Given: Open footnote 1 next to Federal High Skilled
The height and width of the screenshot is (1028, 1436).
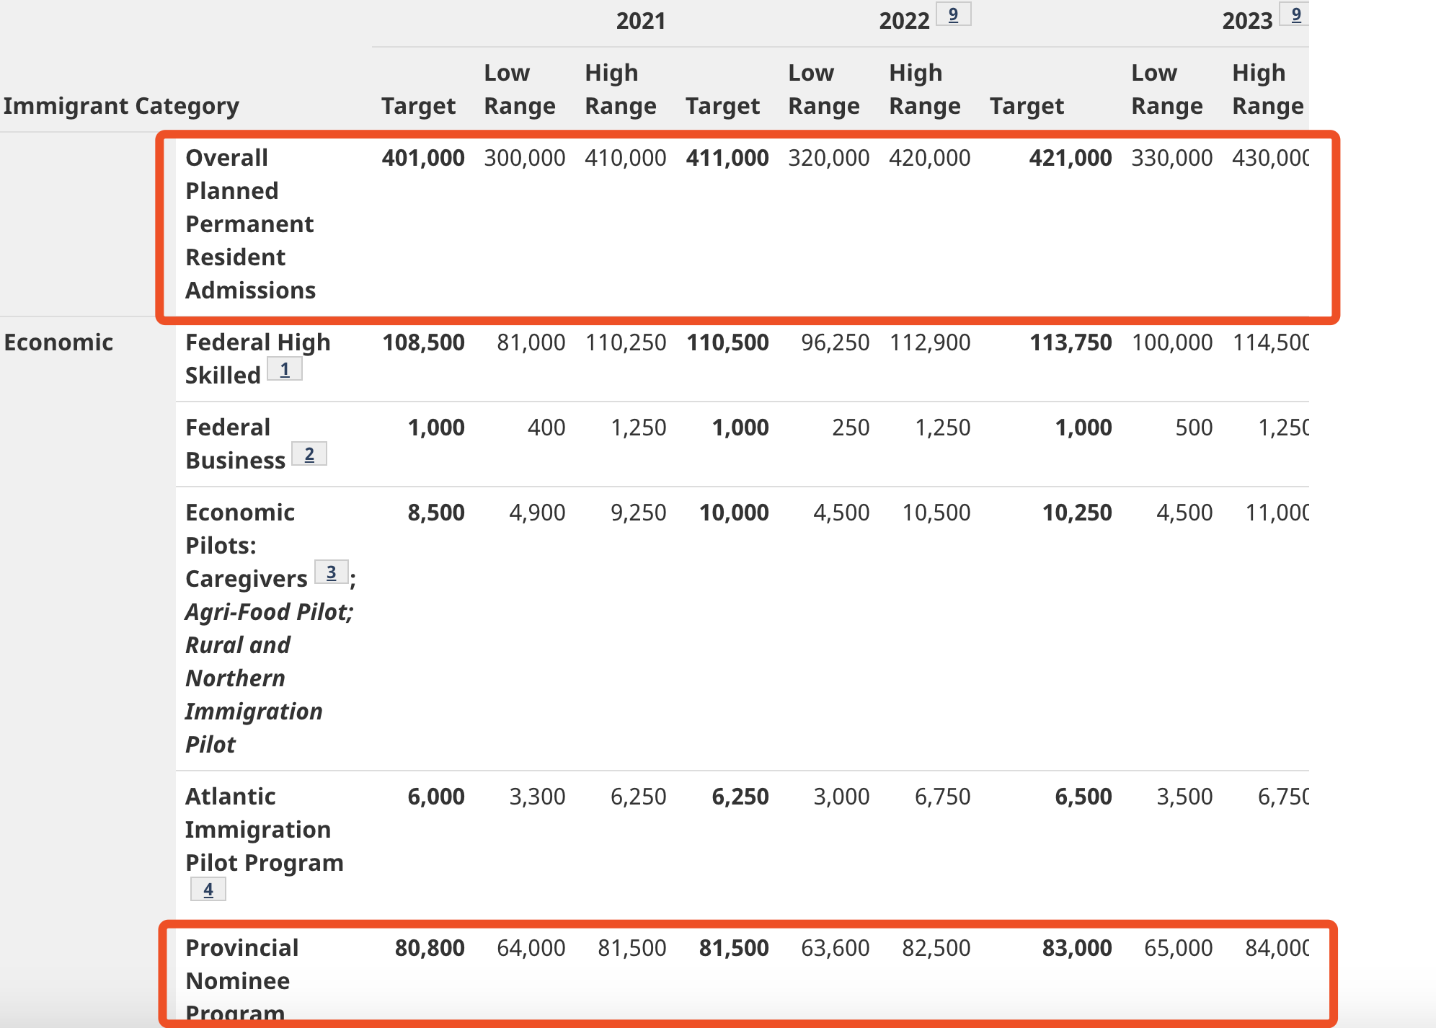Looking at the screenshot, I should 285,370.
